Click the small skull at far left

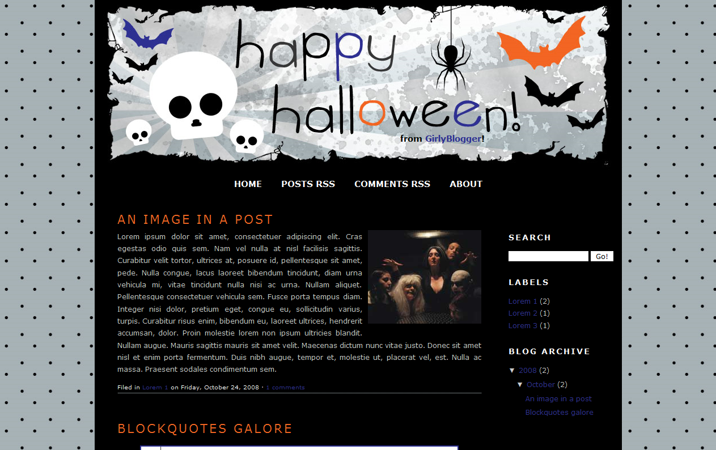click(x=139, y=132)
